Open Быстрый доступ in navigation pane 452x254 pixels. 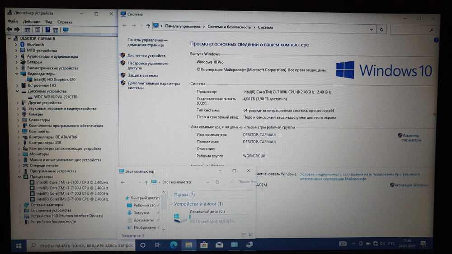[145, 198]
